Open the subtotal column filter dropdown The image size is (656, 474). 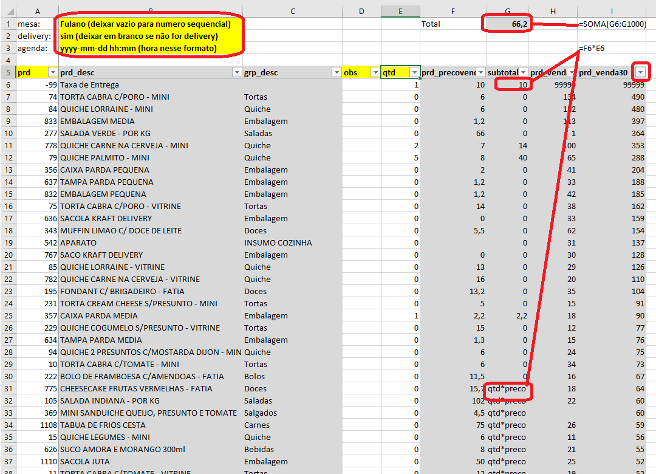click(524, 72)
